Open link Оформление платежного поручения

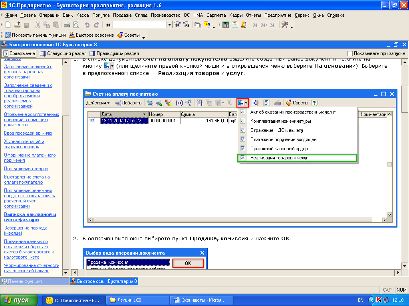point(30,158)
